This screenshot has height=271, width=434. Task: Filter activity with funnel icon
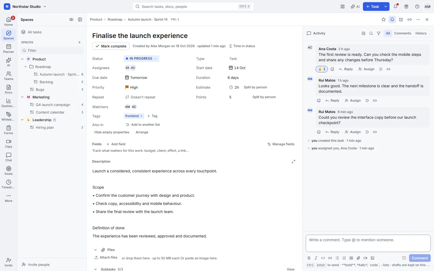tap(379, 33)
